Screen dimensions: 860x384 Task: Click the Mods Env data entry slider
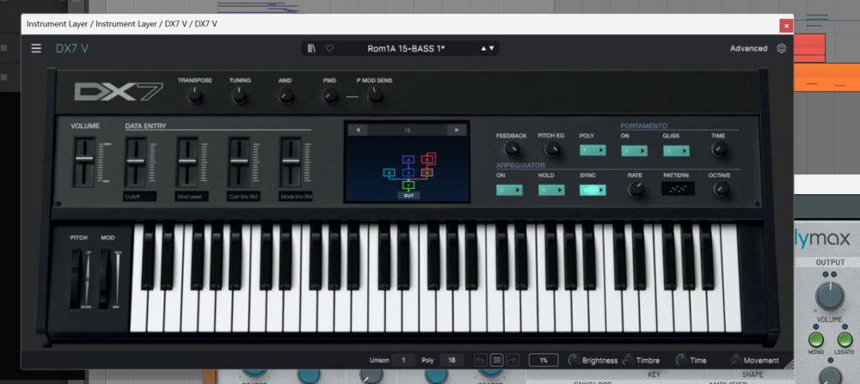pos(291,161)
